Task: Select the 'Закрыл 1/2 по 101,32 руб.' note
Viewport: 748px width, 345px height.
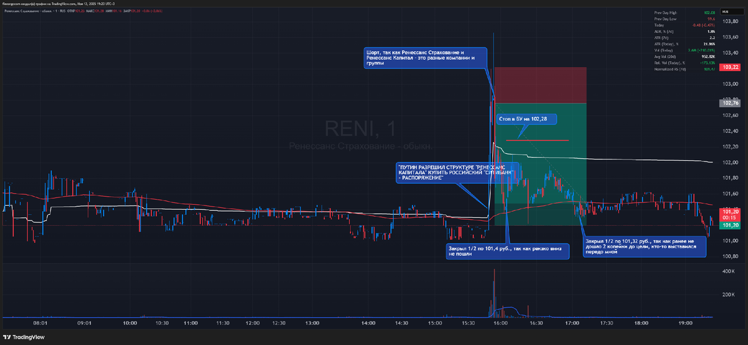Action: point(645,246)
